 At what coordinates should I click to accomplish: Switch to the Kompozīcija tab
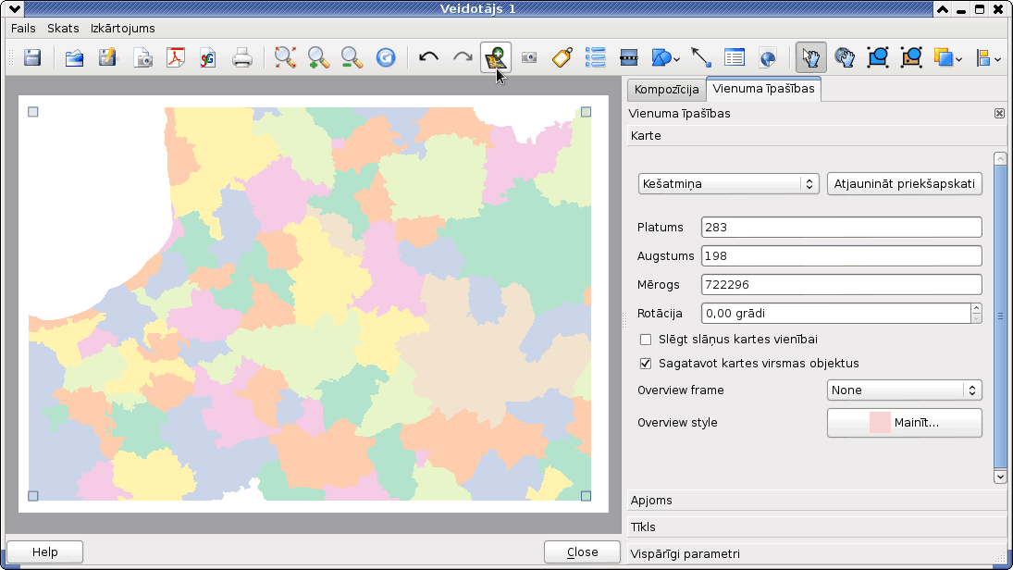tap(666, 89)
